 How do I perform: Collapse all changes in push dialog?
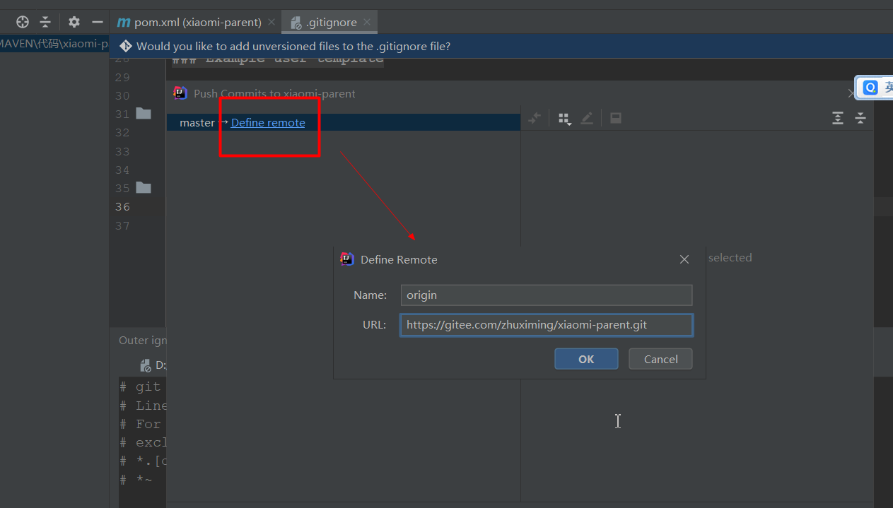860,119
